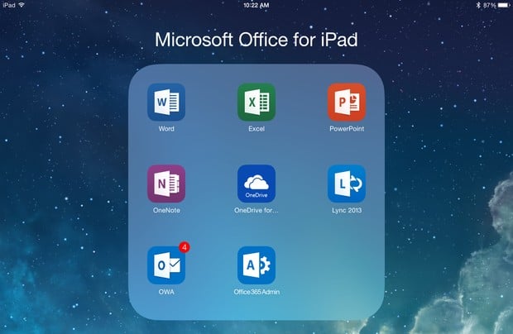
Task: Tap the 87% battery percentage text
Action: tap(490, 5)
